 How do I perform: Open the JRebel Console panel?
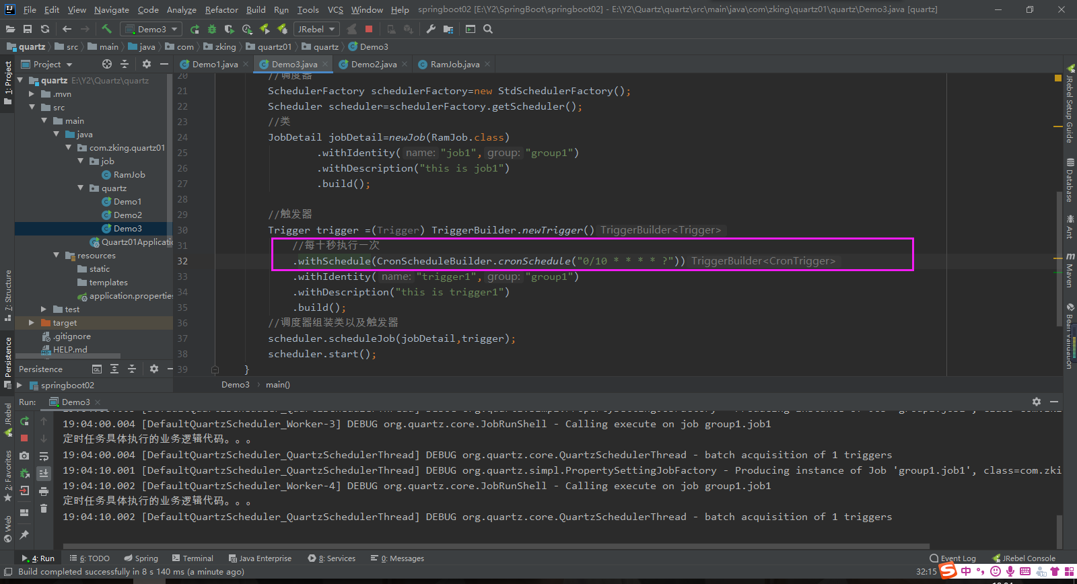(x=1024, y=558)
